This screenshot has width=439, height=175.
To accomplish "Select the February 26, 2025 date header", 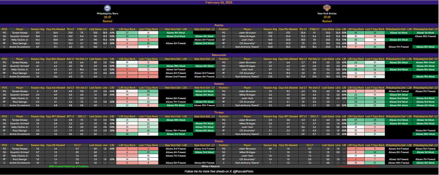I will click(x=219, y=2).
